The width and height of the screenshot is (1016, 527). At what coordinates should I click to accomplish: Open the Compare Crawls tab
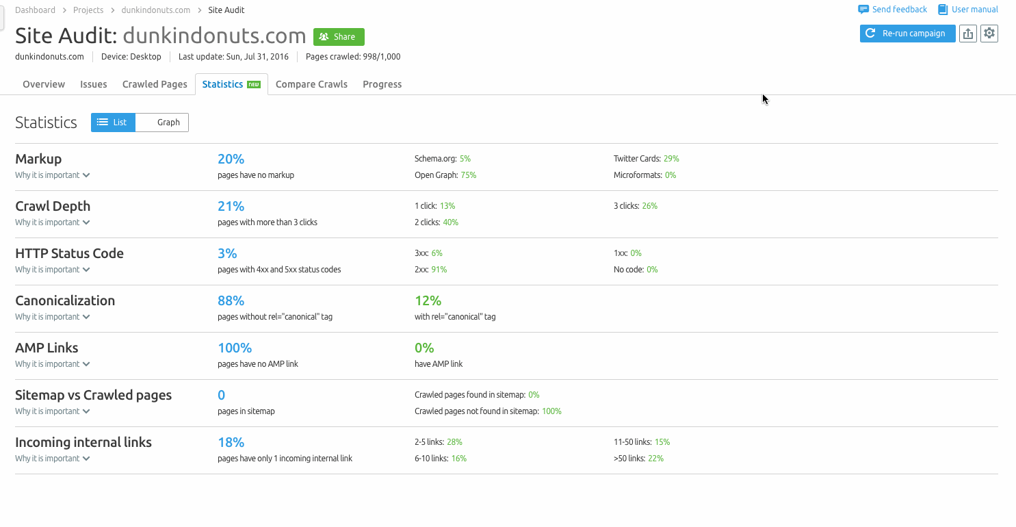tap(311, 84)
